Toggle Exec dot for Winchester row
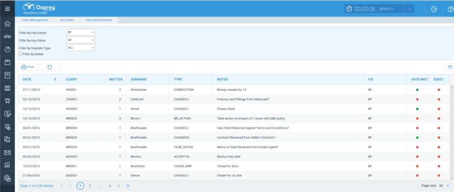The image size is (454, 192). point(439,90)
